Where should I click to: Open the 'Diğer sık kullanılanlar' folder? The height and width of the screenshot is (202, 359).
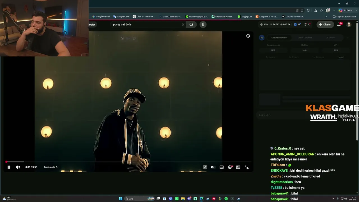pyautogui.click(x=344, y=17)
